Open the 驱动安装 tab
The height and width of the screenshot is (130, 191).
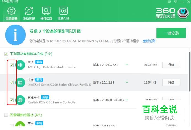(x=11, y=14)
